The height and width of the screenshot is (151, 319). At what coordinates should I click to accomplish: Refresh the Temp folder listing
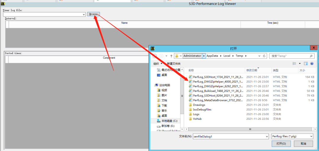coord(264,56)
